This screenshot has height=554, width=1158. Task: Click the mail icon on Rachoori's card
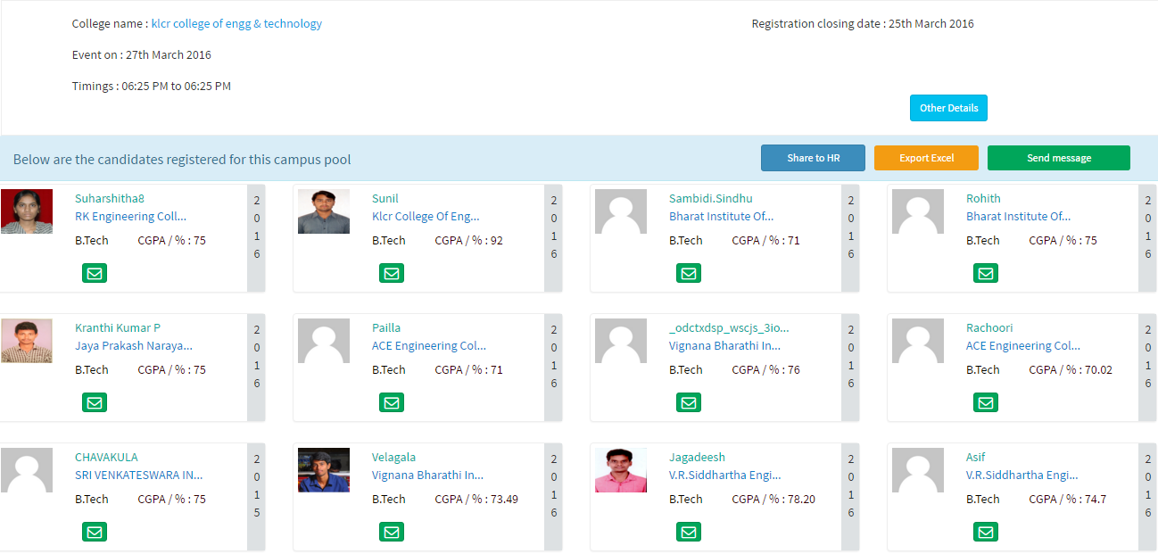coord(986,402)
